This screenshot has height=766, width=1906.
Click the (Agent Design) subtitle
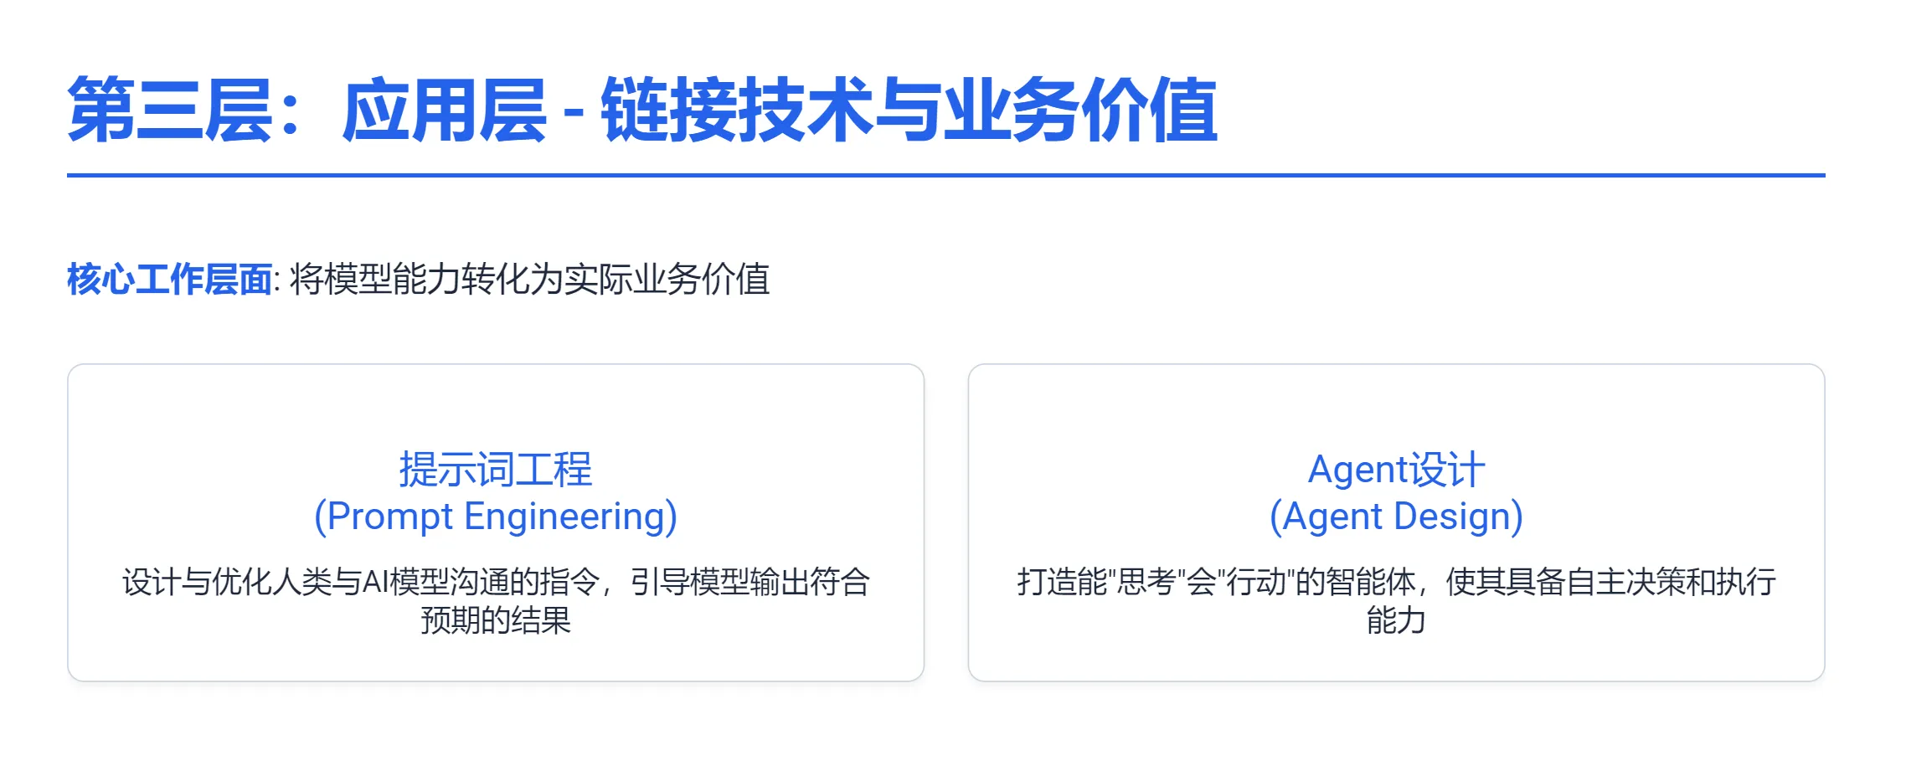click(x=1397, y=517)
